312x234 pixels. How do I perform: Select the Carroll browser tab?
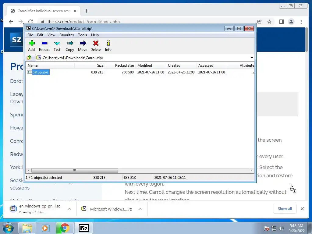pyautogui.click(x=43, y=11)
